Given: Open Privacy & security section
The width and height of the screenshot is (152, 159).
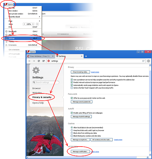Looking at the screenshot, I should coord(42,97).
